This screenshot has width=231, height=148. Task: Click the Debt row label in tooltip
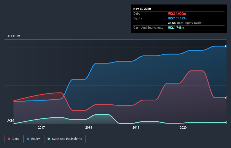tap(136, 14)
